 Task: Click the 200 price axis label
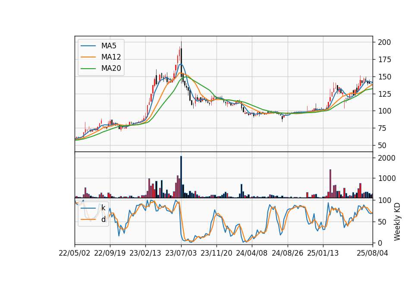coord(384,42)
